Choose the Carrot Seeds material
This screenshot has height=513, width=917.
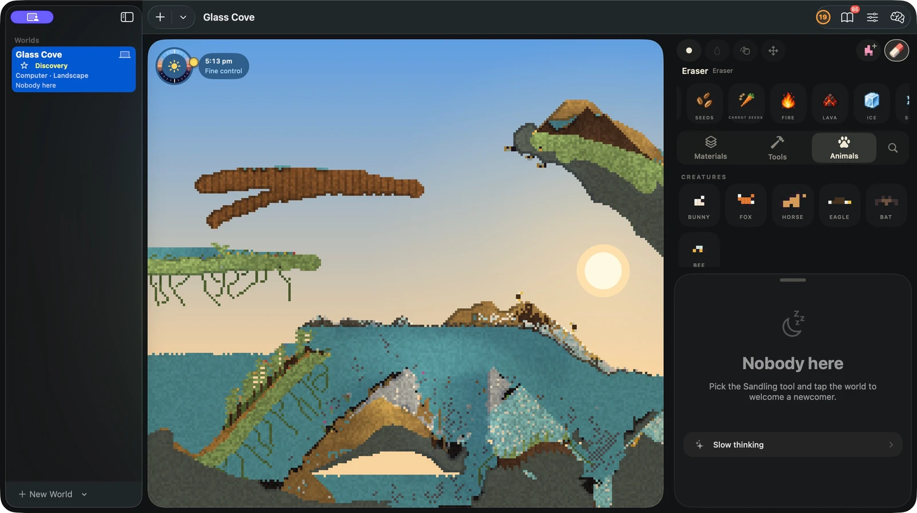click(x=746, y=103)
